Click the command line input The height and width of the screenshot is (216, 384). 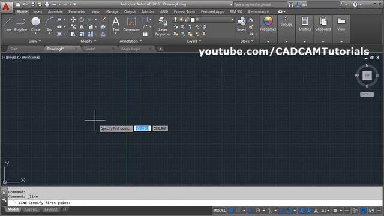coord(195,203)
